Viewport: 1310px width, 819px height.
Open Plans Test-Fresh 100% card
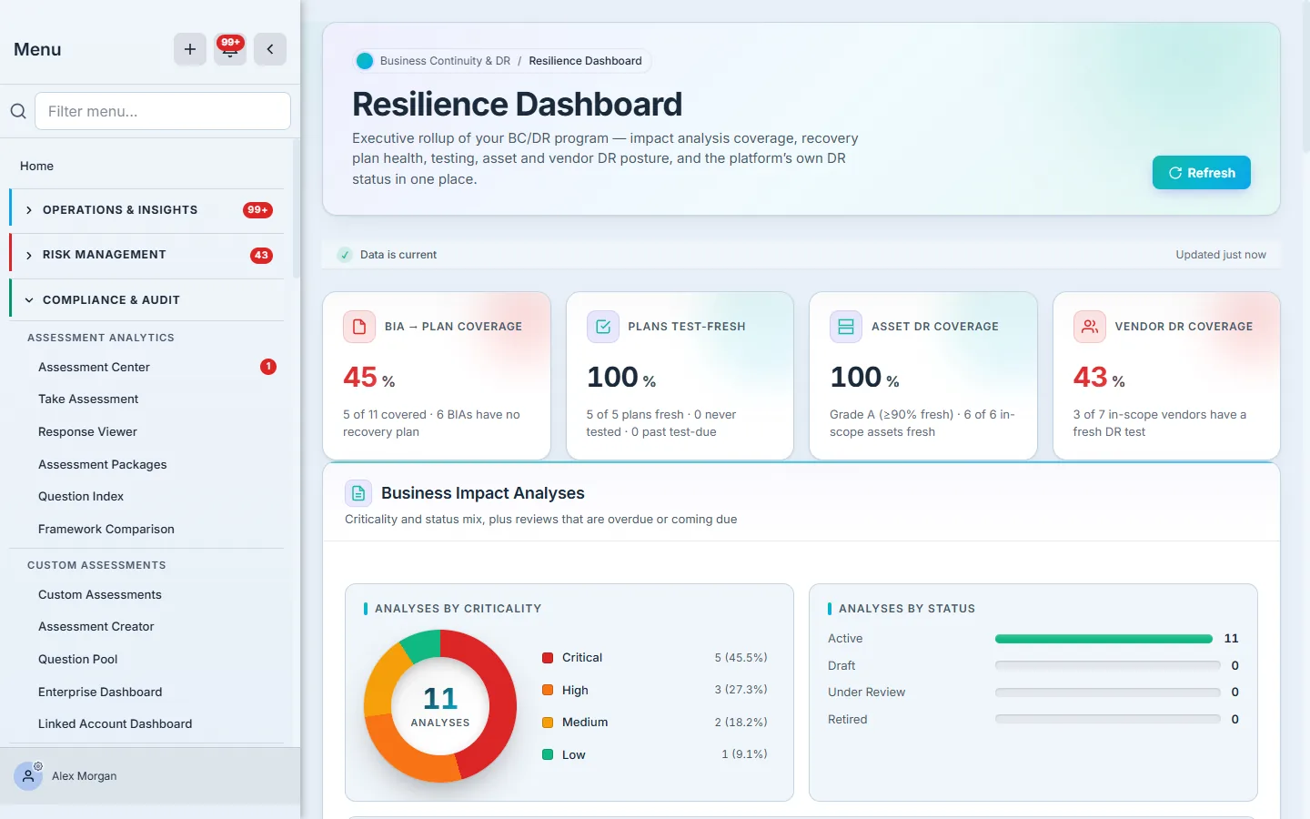pyautogui.click(x=680, y=376)
